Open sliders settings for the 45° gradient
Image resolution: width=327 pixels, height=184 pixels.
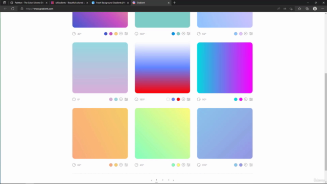click(189, 165)
